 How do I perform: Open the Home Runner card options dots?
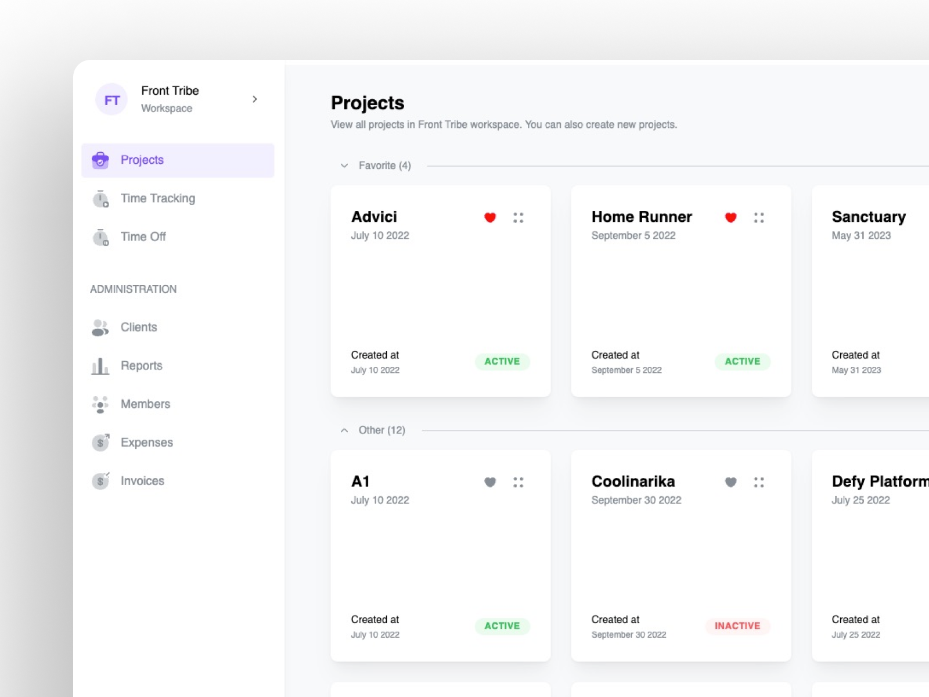(759, 218)
